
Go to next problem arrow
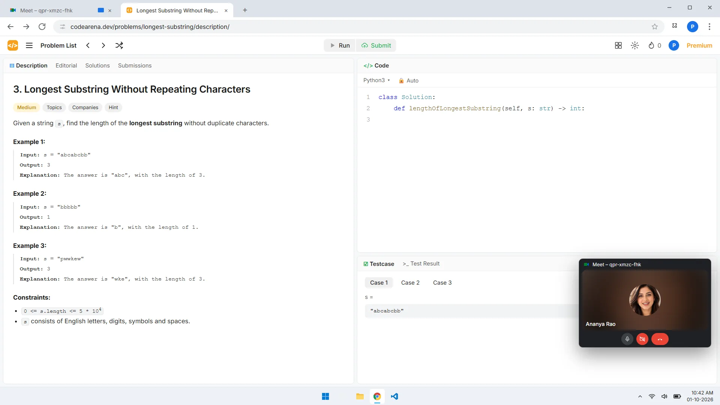103,45
